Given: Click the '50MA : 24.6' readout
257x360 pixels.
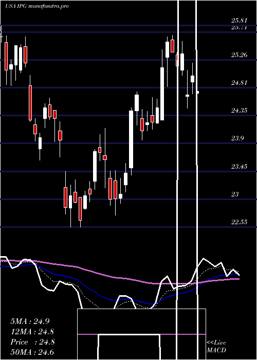Looking at the screenshot, I should 32,352.
